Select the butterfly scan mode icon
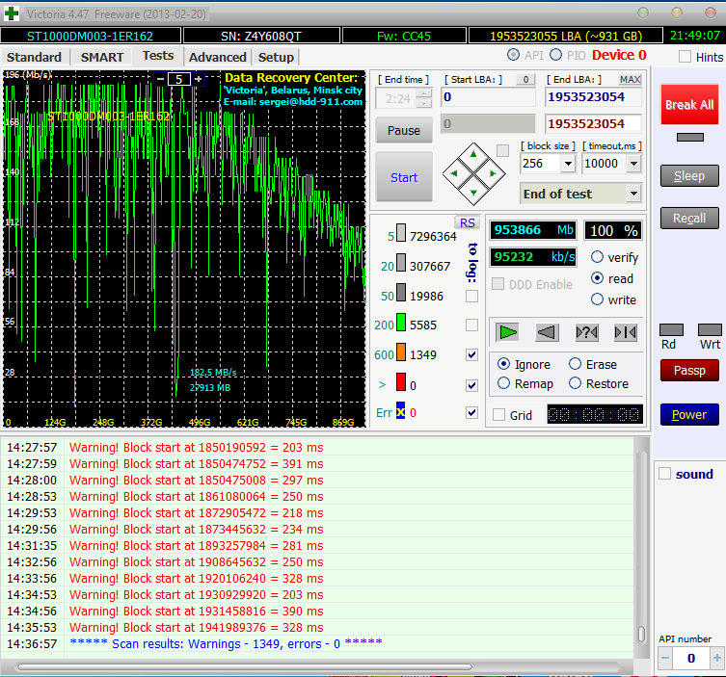Screen dimensions: 726x677 click(625, 332)
